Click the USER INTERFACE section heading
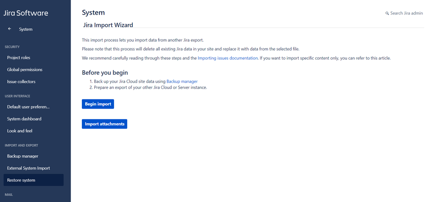Viewport: 428px width, 202px height. [17, 96]
